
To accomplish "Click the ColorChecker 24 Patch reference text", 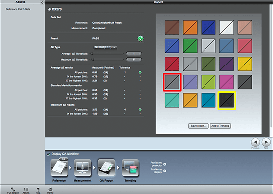I will click(x=107, y=23).
